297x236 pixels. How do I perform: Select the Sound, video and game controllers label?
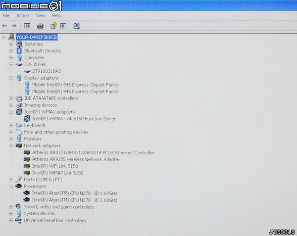59,207
